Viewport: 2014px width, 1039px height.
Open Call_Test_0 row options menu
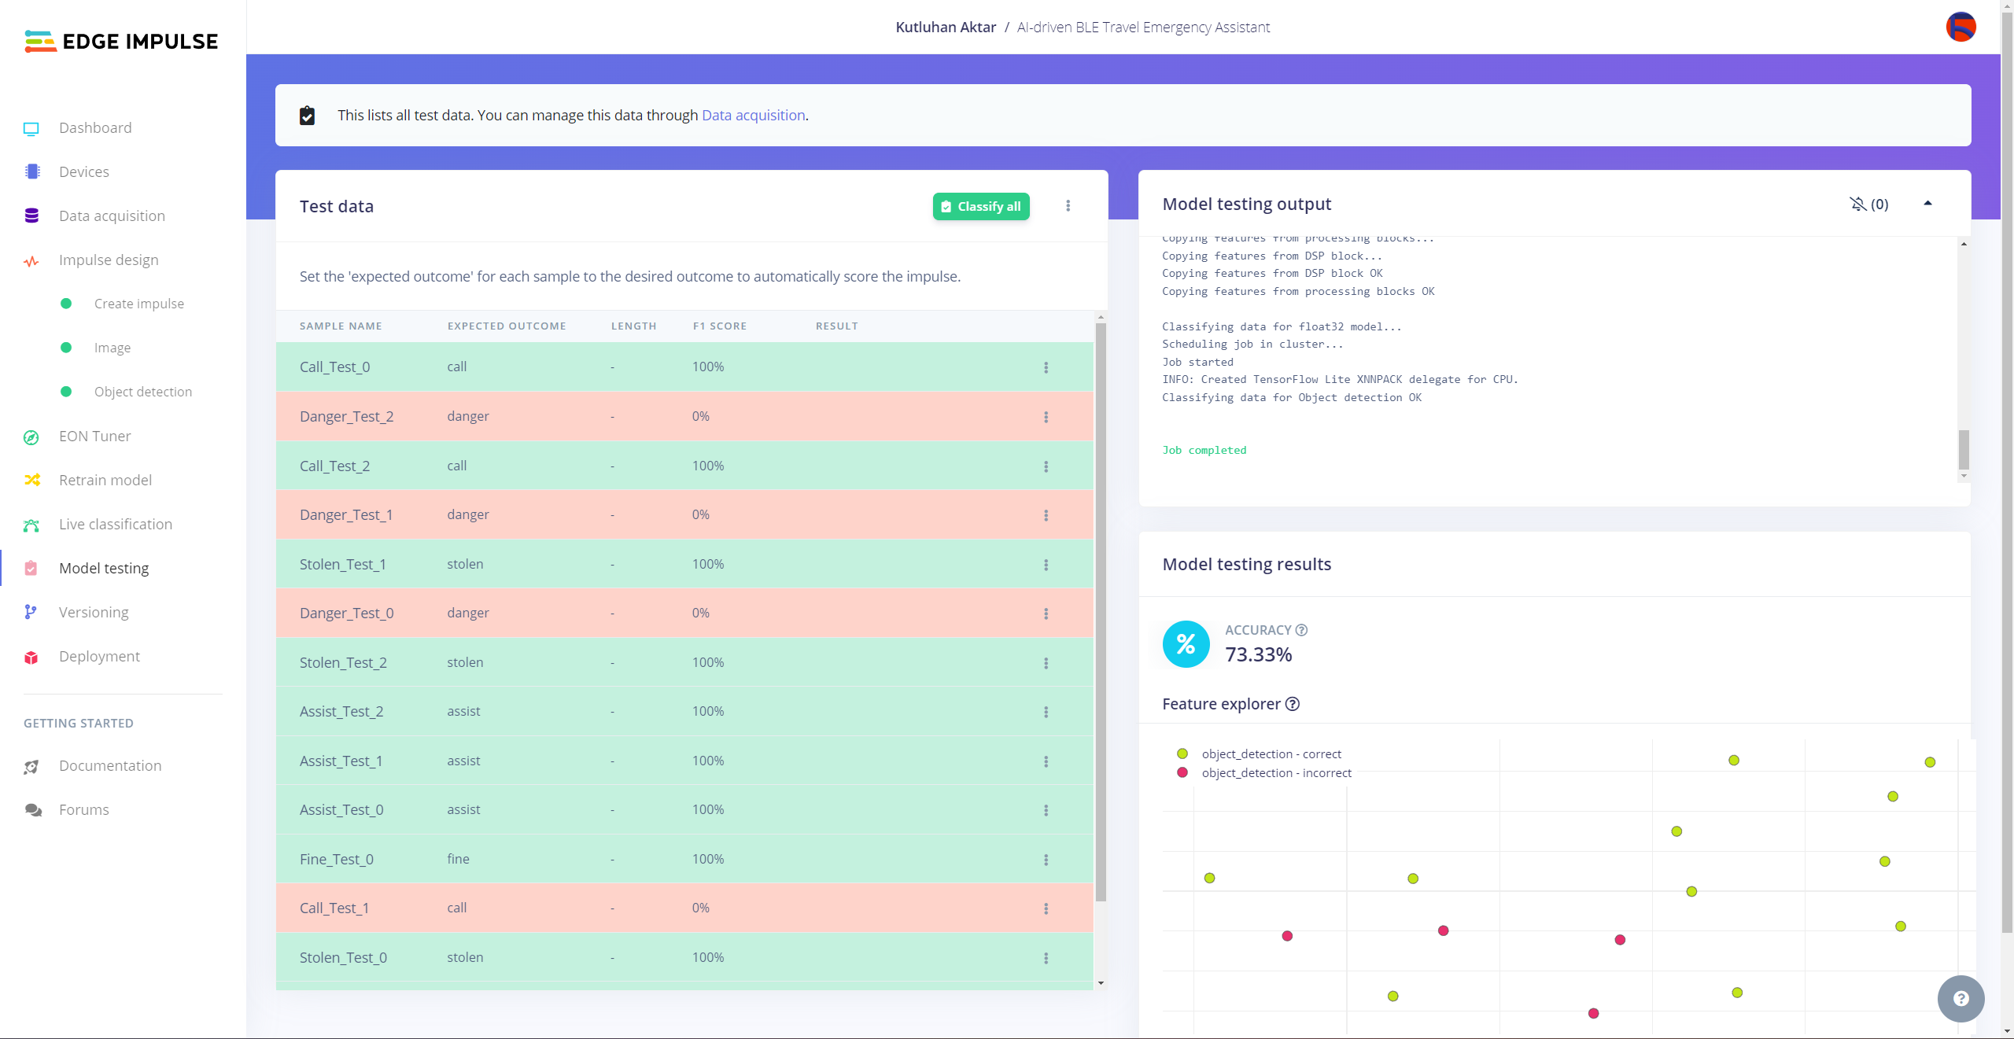(x=1046, y=367)
